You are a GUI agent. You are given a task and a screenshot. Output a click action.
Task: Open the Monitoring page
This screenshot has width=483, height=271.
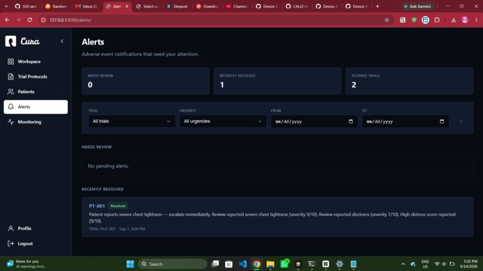(x=36, y=122)
